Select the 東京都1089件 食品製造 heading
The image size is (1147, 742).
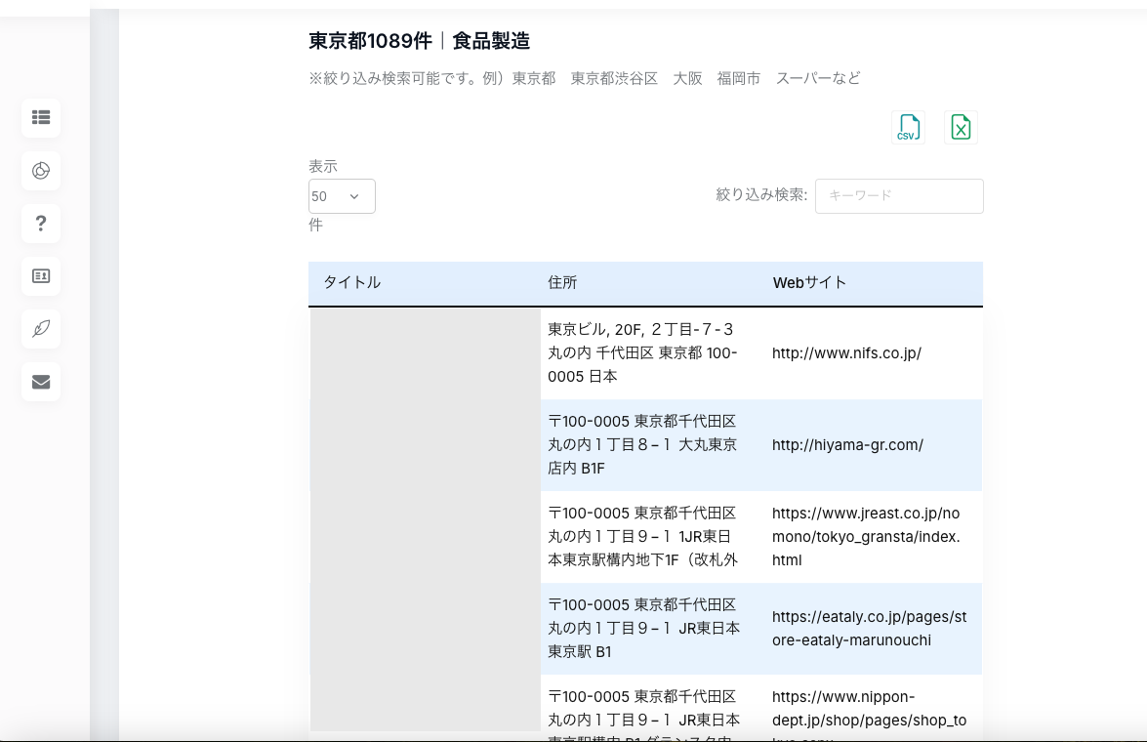[x=419, y=41]
